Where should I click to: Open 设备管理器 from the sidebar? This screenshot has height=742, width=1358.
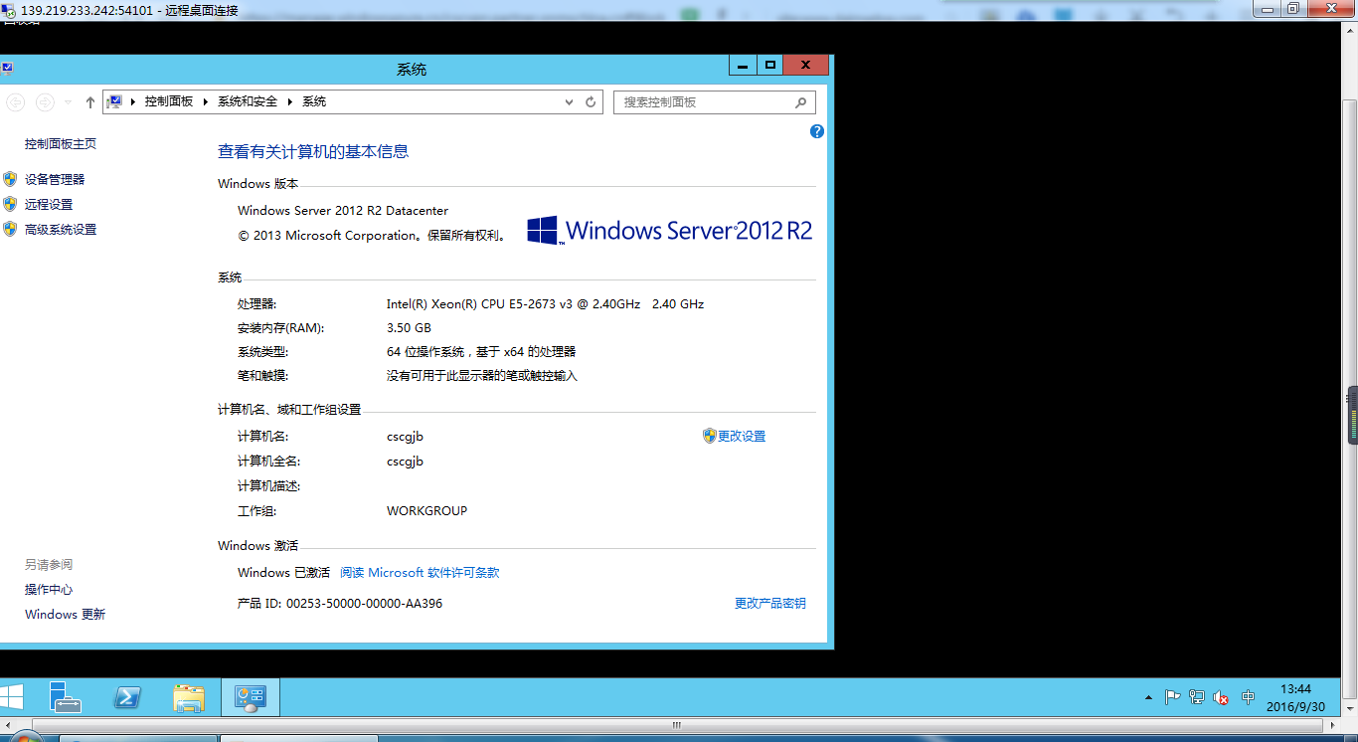click(x=55, y=179)
